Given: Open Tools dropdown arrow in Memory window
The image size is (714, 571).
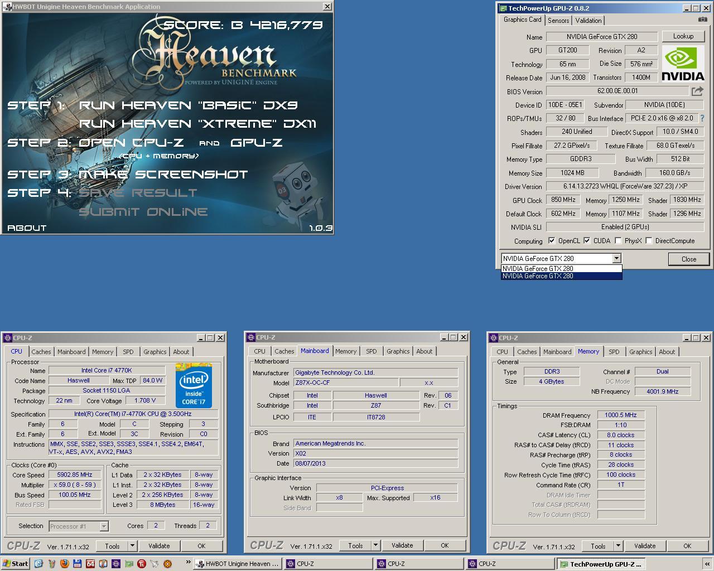Looking at the screenshot, I should (x=618, y=546).
